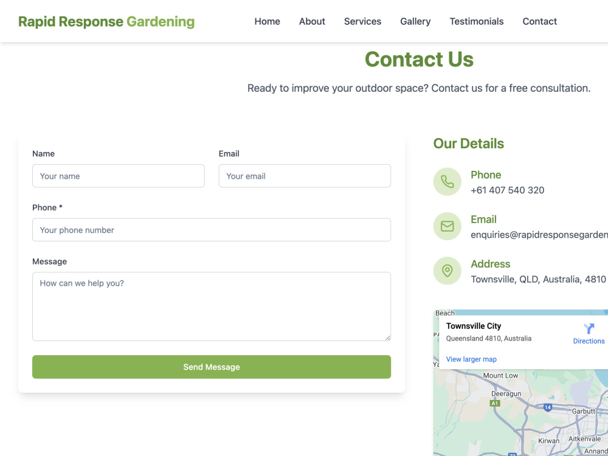Click the envelope email icon

[447, 226]
